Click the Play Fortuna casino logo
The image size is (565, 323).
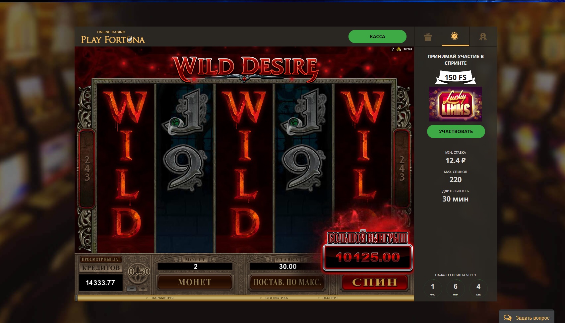[x=113, y=37]
